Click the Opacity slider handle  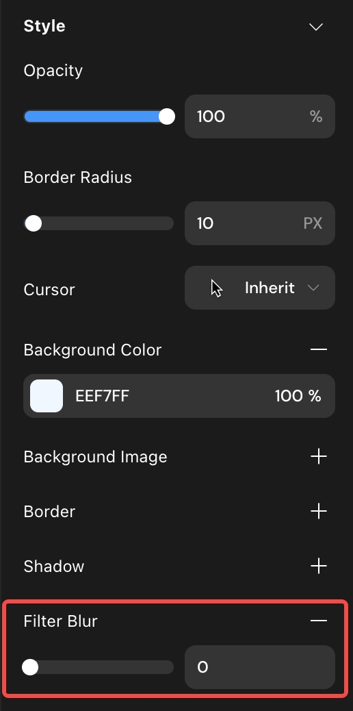[x=167, y=116]
